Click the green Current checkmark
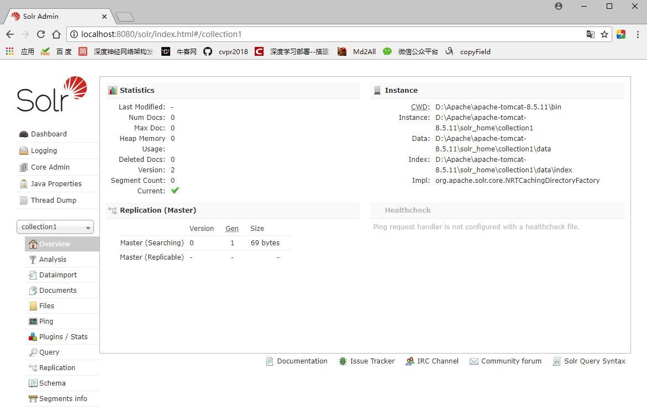Screen dimensions: 647x411 pos(175,190)
